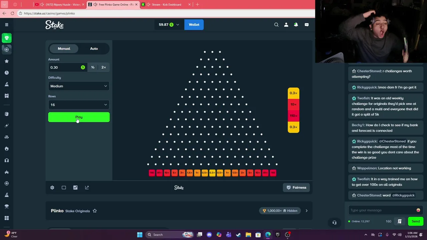Viewport: 427px width, 240px height.
Task: Click the Stake logo in header
Action: [54, 25]
